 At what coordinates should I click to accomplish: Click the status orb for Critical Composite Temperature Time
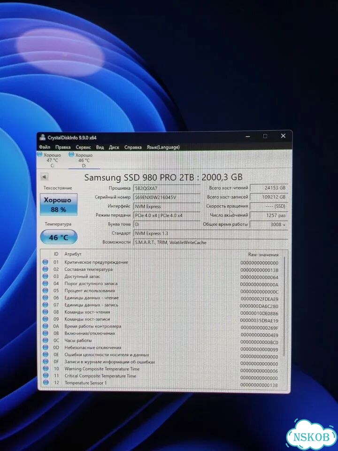[45, 376]
